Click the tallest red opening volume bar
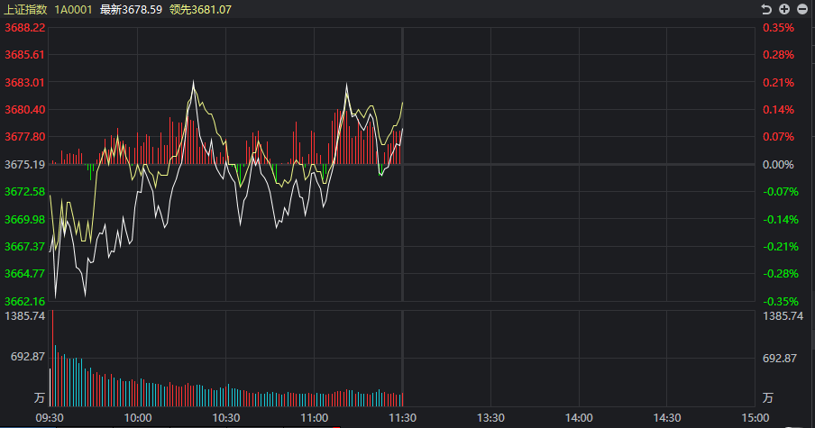 [x=52, y=359]
